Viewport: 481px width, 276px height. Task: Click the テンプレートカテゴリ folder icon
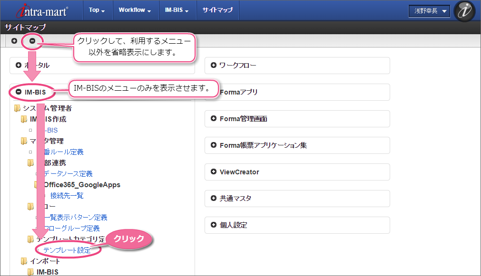(x=30, y=239)
